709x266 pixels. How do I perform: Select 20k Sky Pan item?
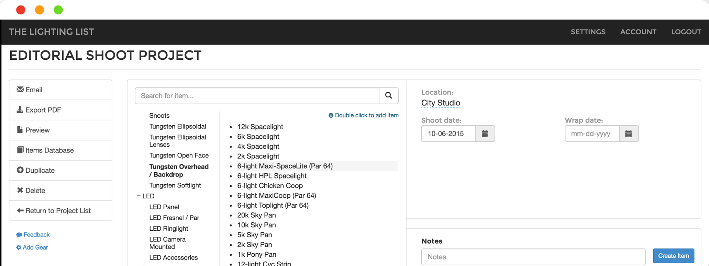pos(256,215)
